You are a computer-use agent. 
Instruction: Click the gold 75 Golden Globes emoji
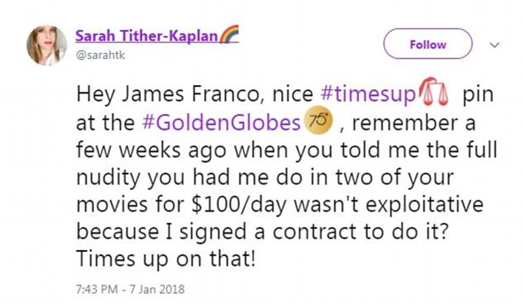click(318, 122)
